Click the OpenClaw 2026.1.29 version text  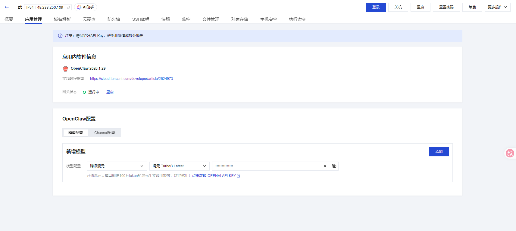pyautogui.click(x=88, y=68)
